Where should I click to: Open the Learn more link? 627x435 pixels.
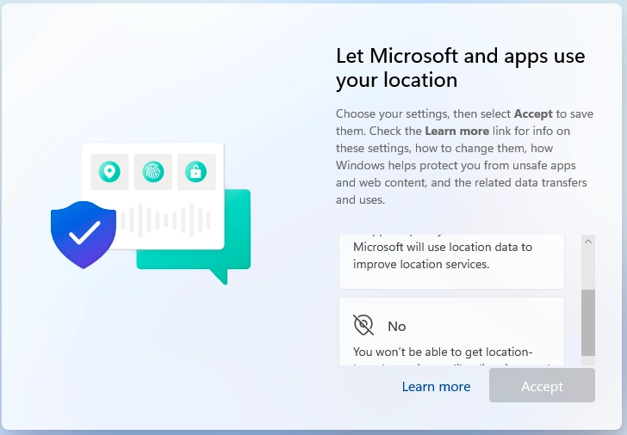(436, 386)
